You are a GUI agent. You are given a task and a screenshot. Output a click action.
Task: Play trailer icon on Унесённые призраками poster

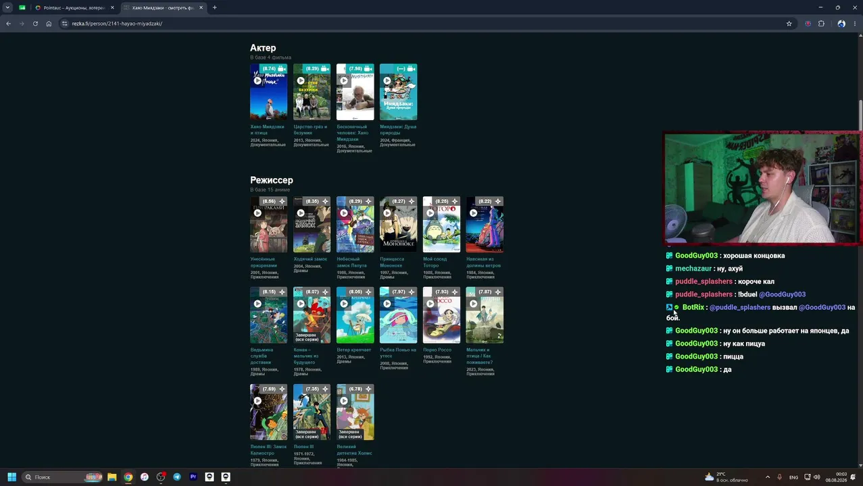(257, 213)
